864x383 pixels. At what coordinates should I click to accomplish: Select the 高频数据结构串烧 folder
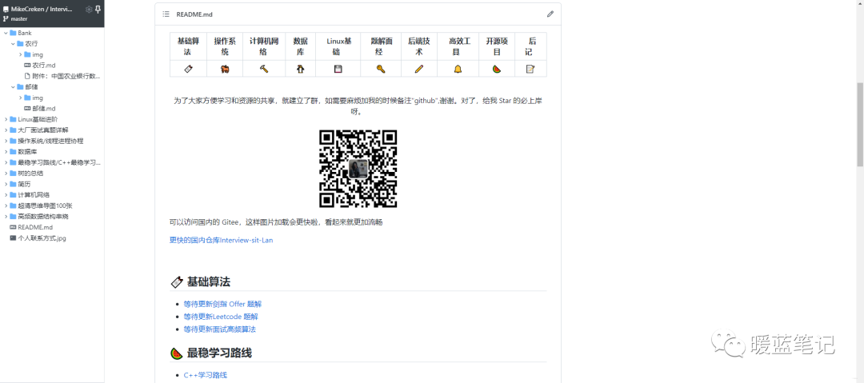tap(43, 216)
